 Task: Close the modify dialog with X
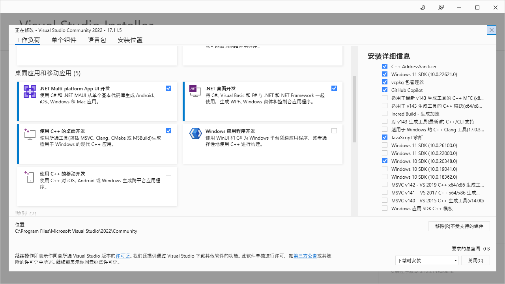(491, 30)
